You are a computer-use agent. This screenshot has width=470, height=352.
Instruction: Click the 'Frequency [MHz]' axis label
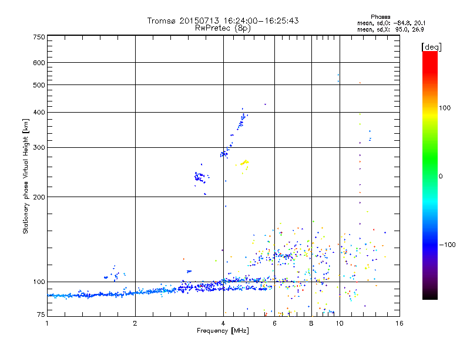[223, 331]
